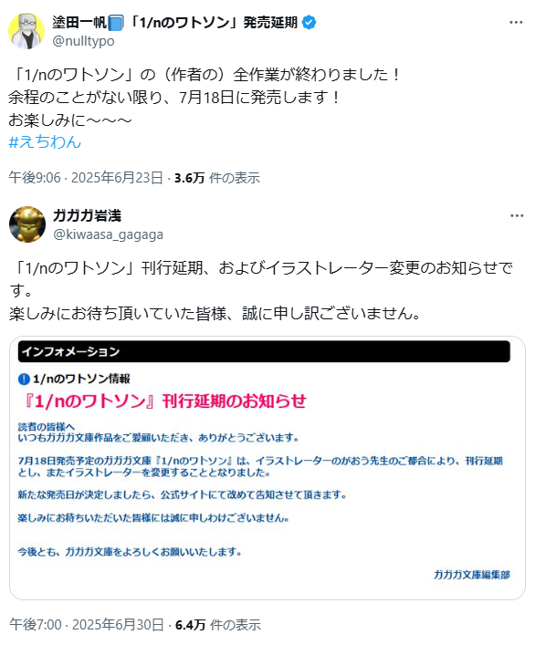Open the attached 刊行延期のお知らせ image
Viewport: 535px width, 645px height.
click(x=267, y=468)
